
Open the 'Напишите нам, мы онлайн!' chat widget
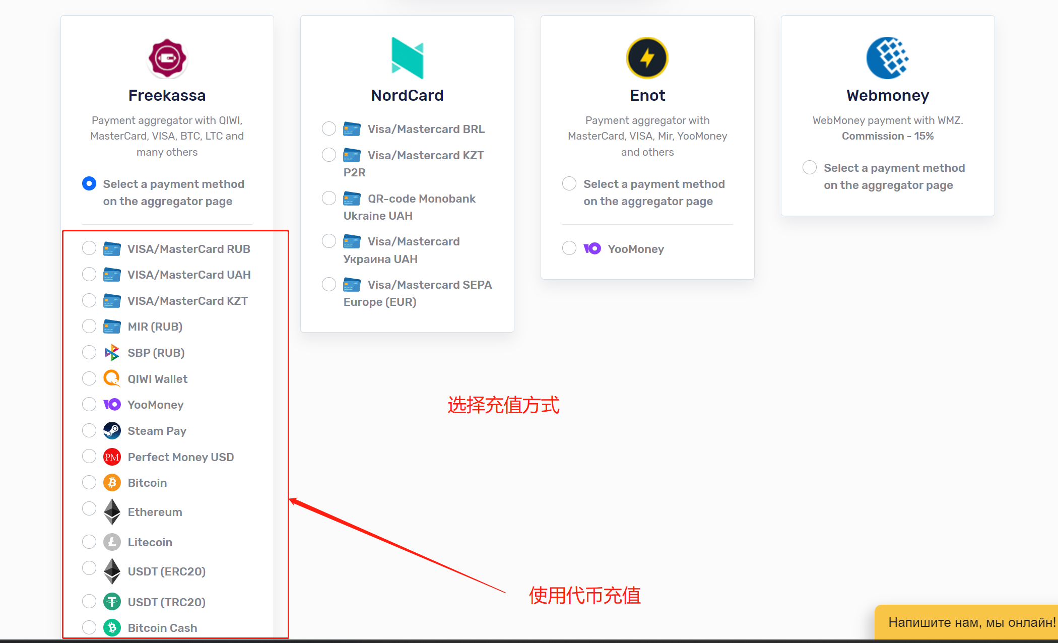tap(966, 622)
